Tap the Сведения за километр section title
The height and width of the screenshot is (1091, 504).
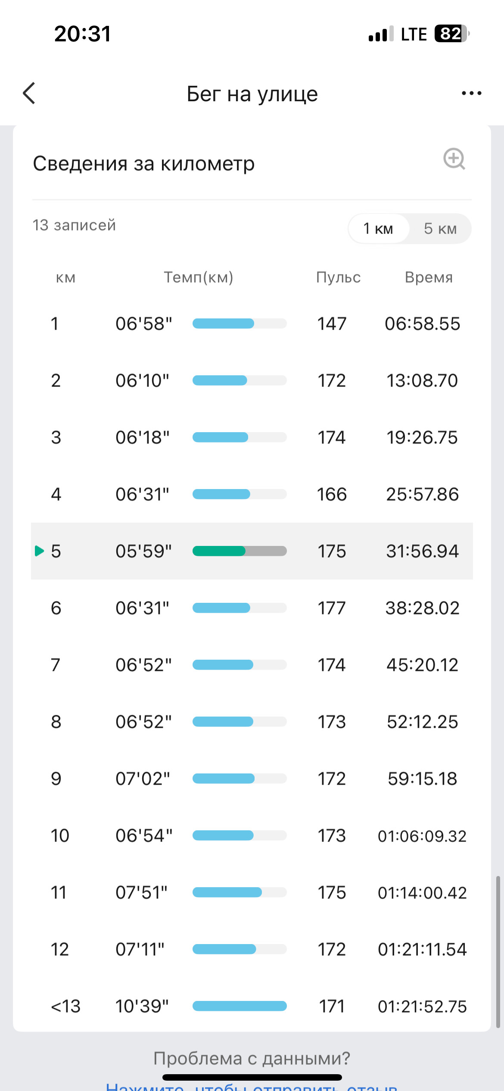(x=144, y=164)
